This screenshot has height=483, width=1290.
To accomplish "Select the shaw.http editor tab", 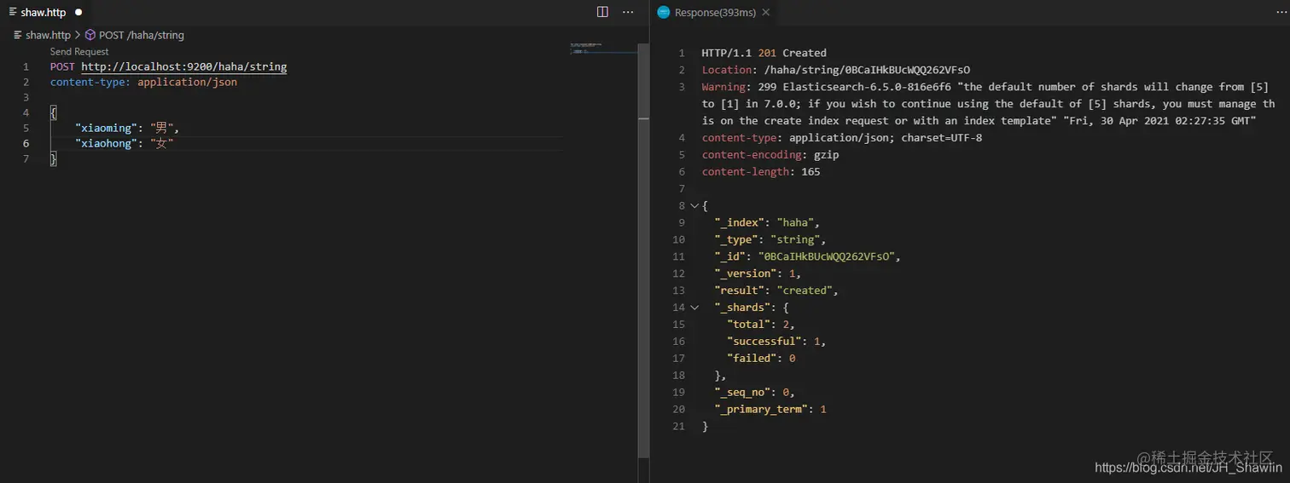I will (x=46, y=12).
